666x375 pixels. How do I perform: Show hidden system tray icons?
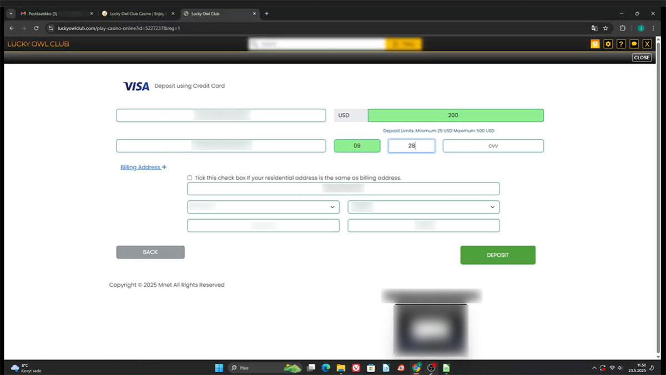coord(594,368)
